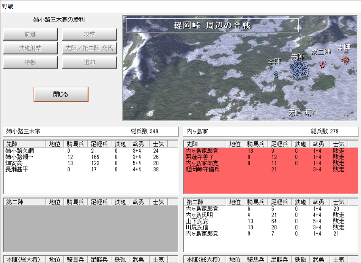This screenshot has height=263, width=361.
Task: Select 畑安高 in the 姉小路三木家 先陣 list
Action: point(14,163)
